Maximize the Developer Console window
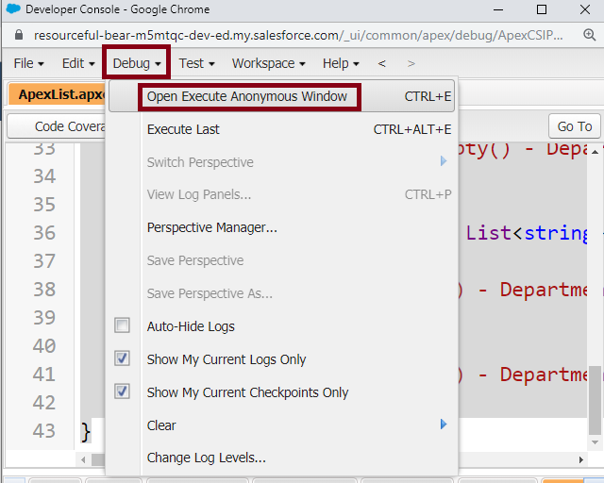The image size is (604, 483). [542, 9]
